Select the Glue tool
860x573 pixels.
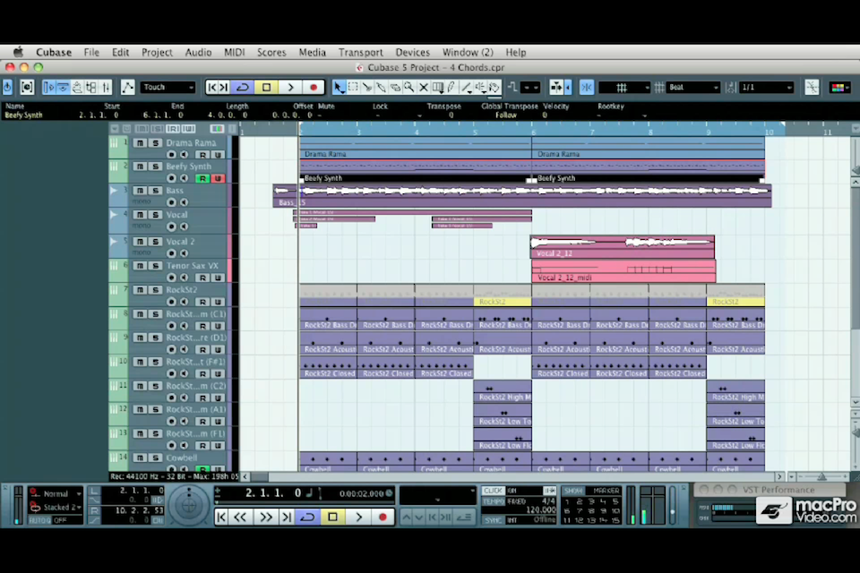tap(382, 87)
